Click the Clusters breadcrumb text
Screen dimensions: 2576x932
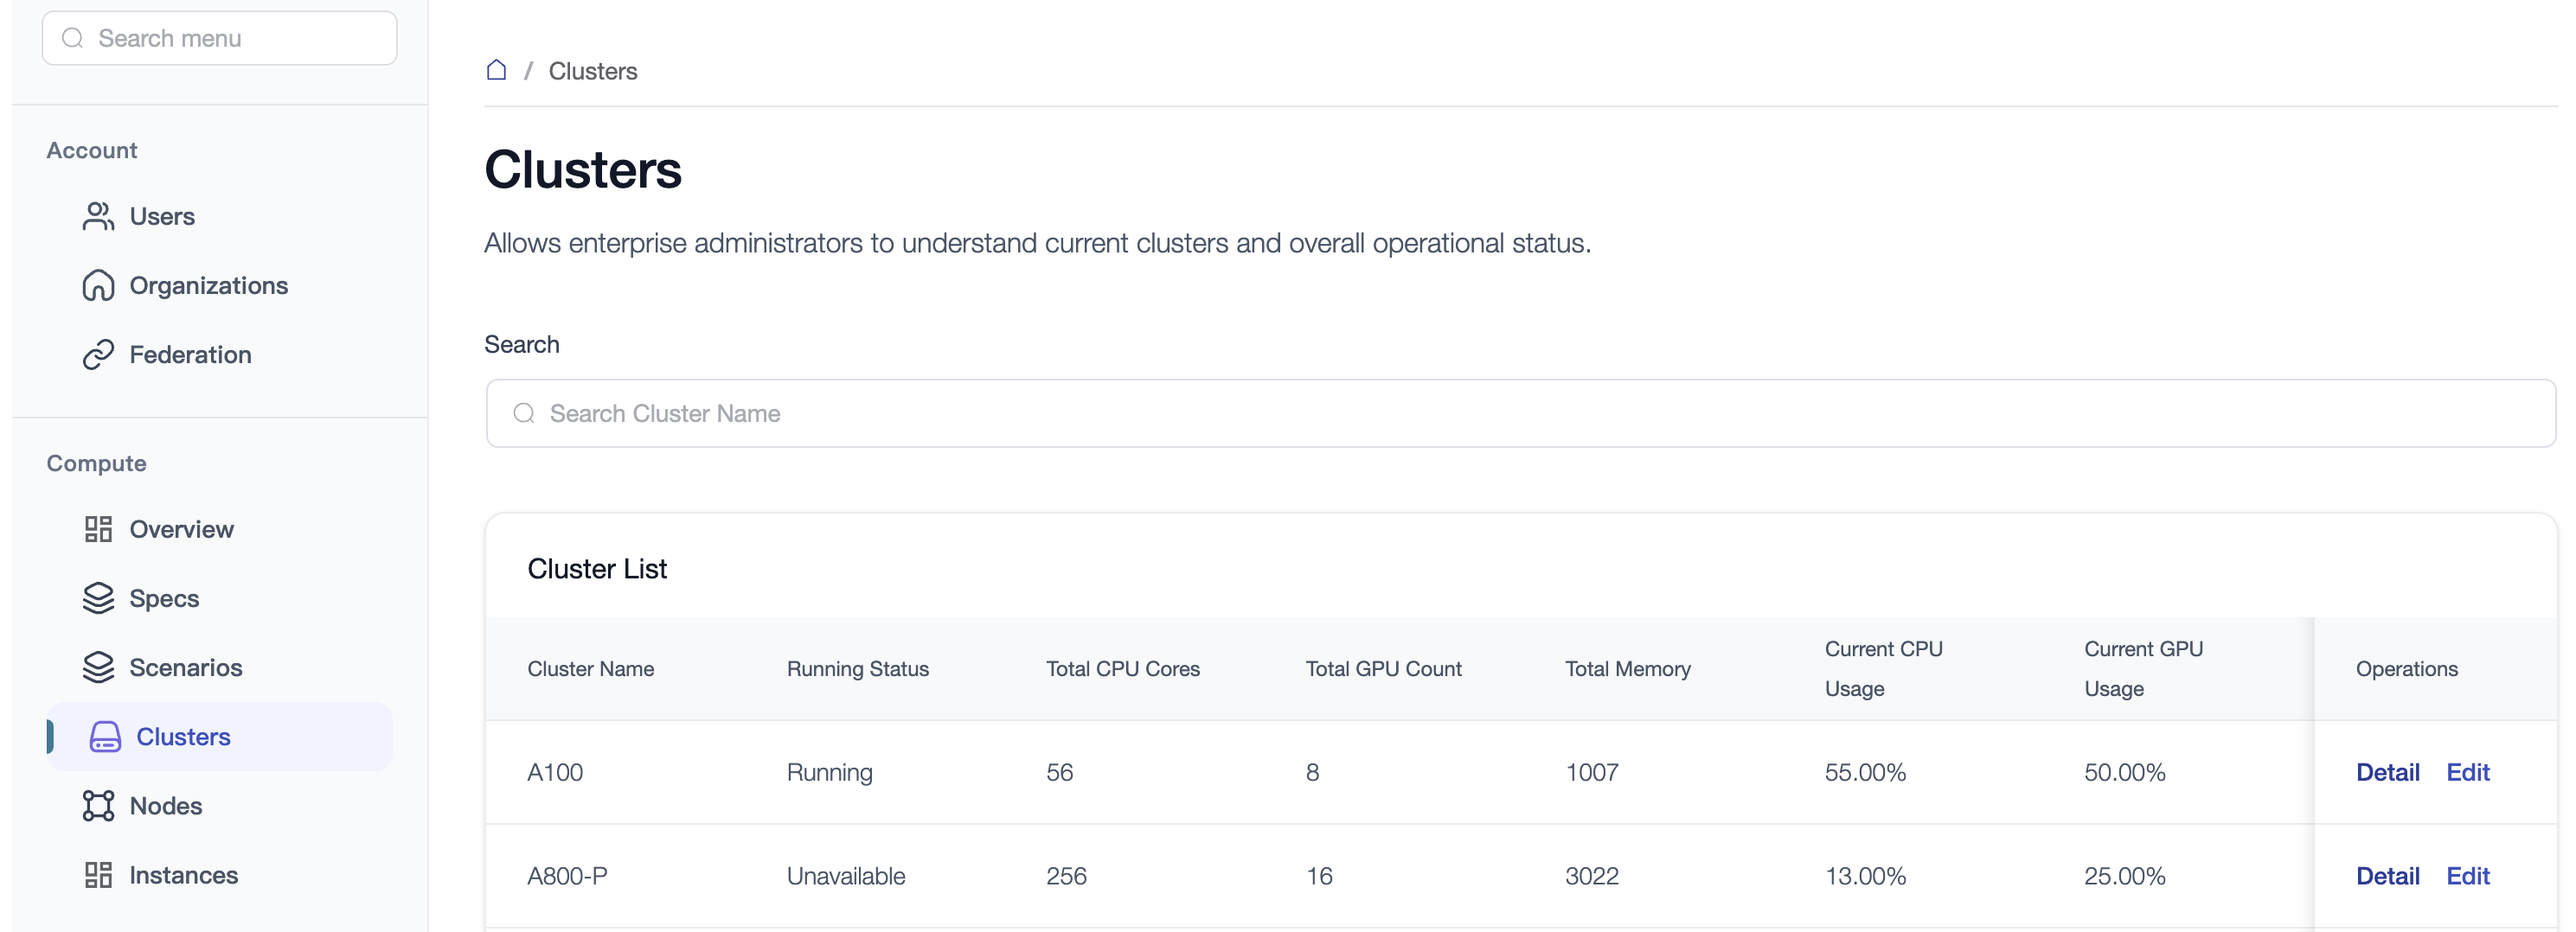tap(593, 71)
